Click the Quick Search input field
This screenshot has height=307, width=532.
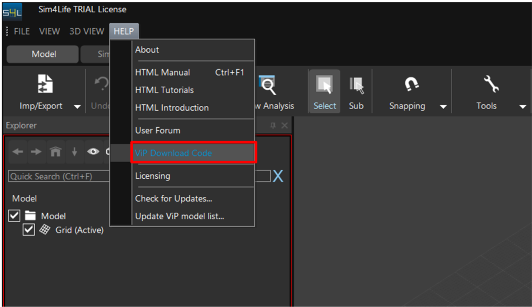coord(59,177)
